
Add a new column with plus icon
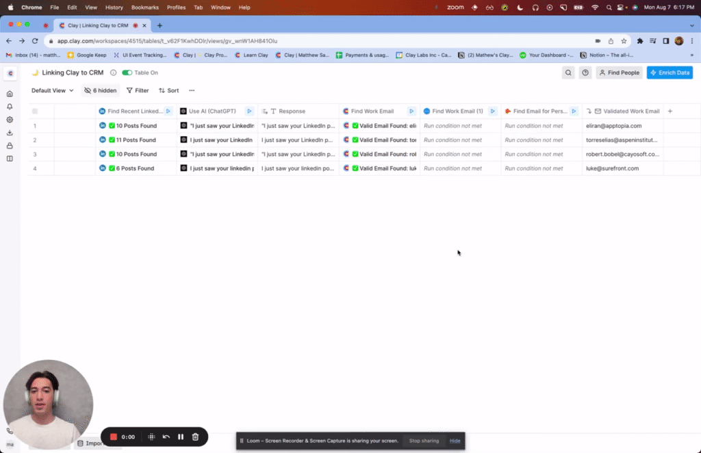click(x=670, y=111)
